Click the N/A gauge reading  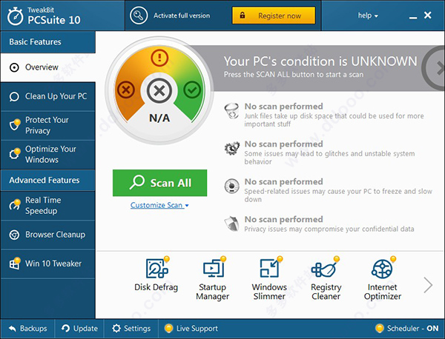click(159, 118)
